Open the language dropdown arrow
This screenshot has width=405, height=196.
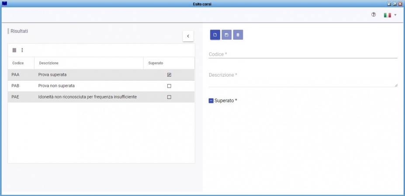pyautogui.click(x=395, y=15)
